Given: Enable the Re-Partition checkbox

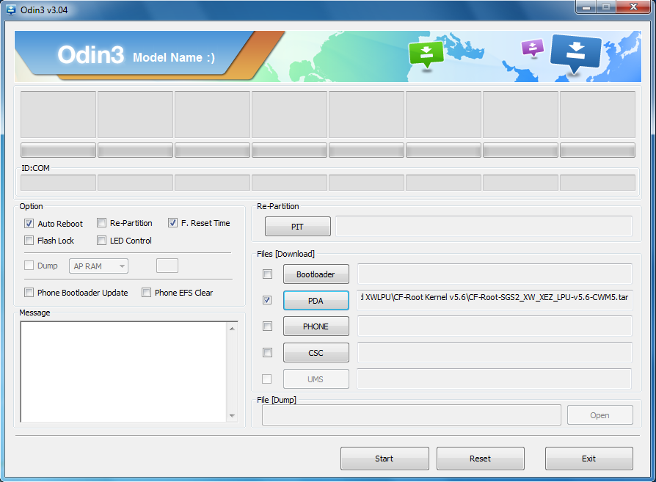Looking at the screenshot, I should (x=101, y=222).
